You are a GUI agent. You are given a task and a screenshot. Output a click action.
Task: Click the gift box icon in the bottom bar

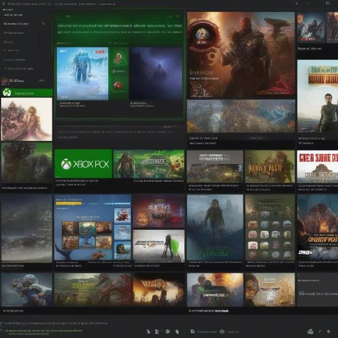coord(310,331)
